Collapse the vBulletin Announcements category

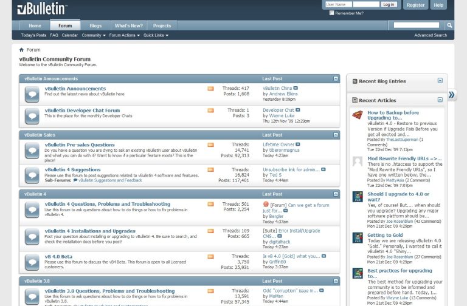[336, 79]
